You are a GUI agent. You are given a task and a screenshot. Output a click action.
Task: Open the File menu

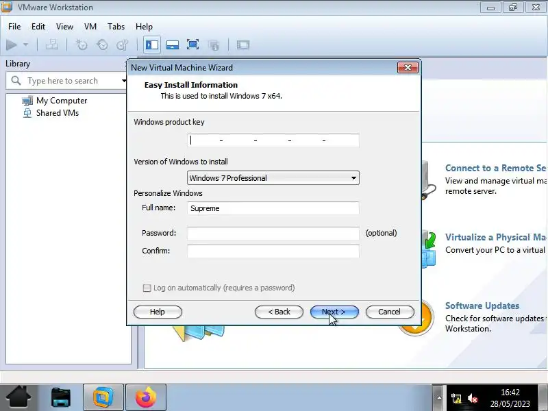(x=14, y=27)
